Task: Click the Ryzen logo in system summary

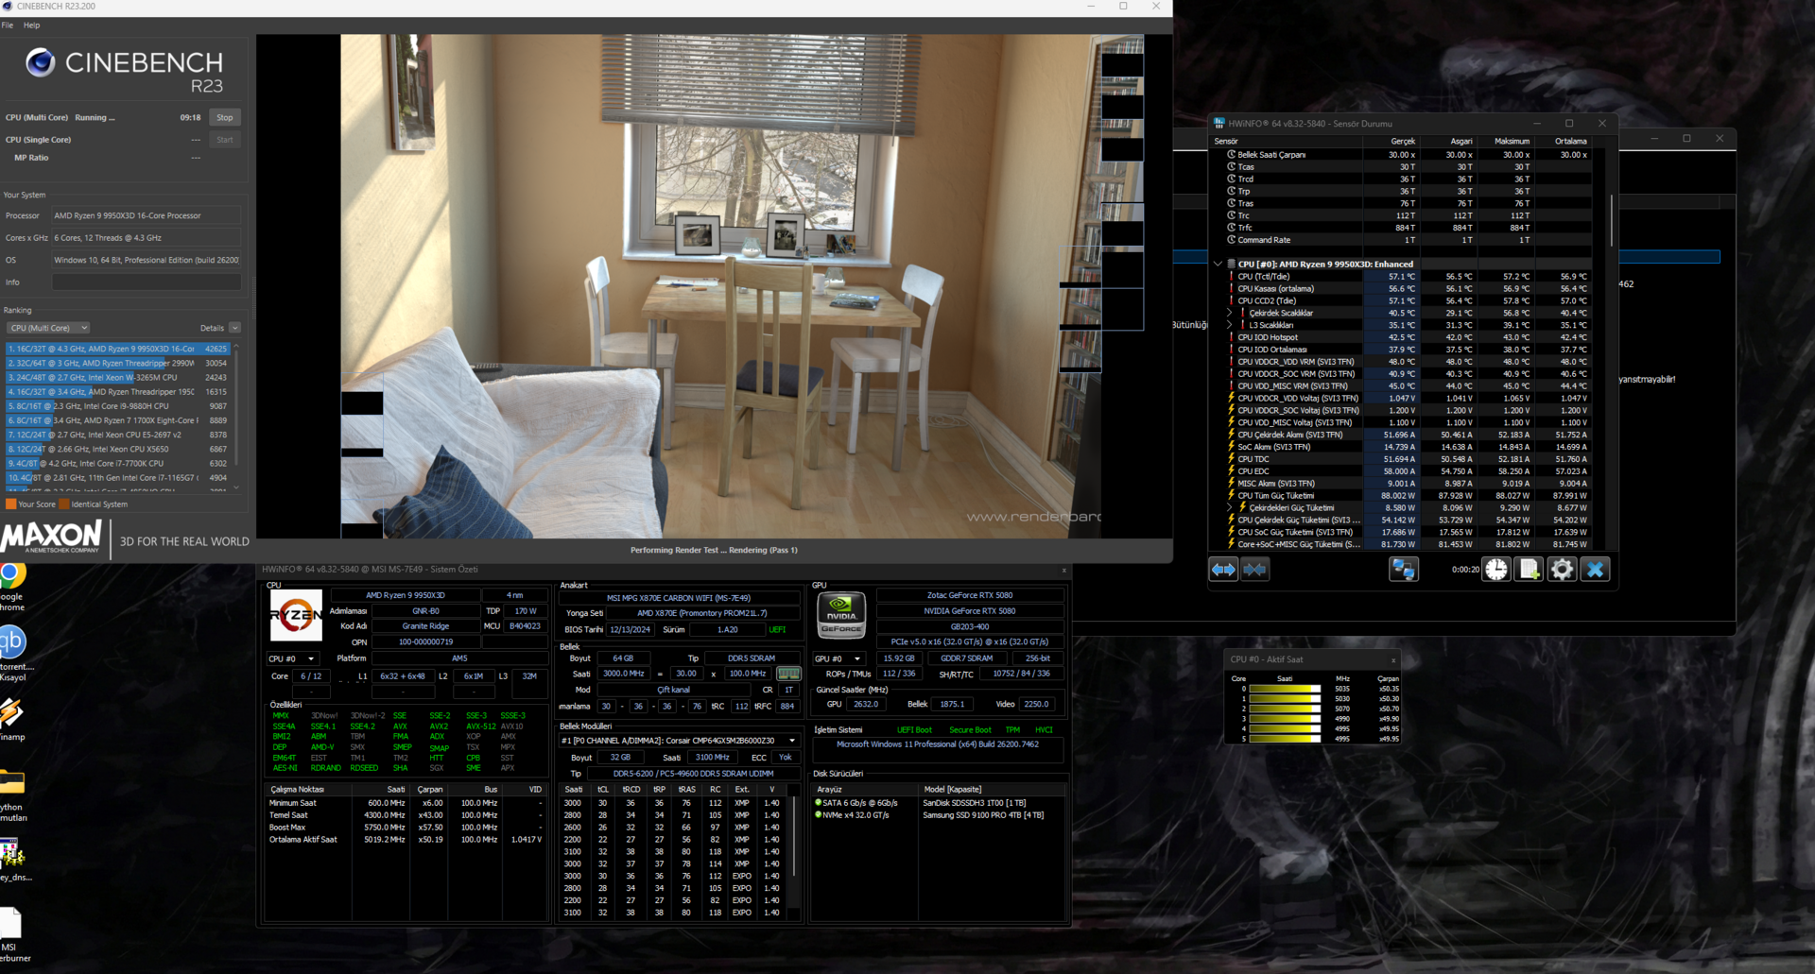Action: (x=296, y=616)
